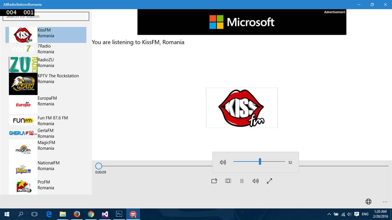Choose the MagicFM station name

pos(46,143)
